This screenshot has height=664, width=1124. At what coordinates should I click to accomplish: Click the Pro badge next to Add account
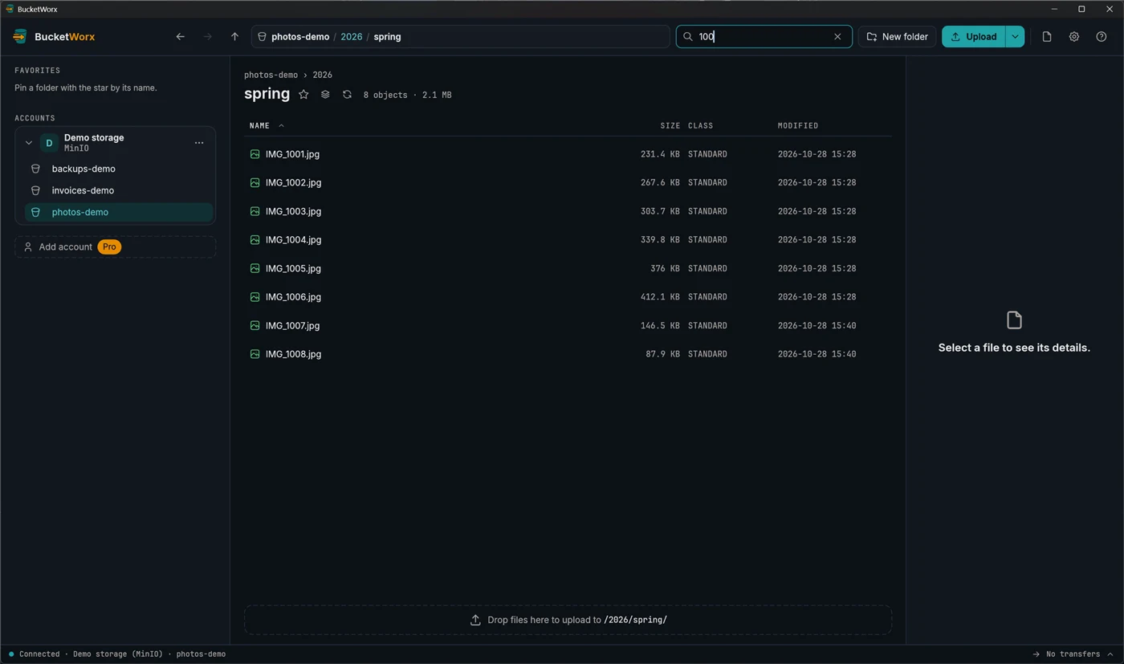click(109, 247)
